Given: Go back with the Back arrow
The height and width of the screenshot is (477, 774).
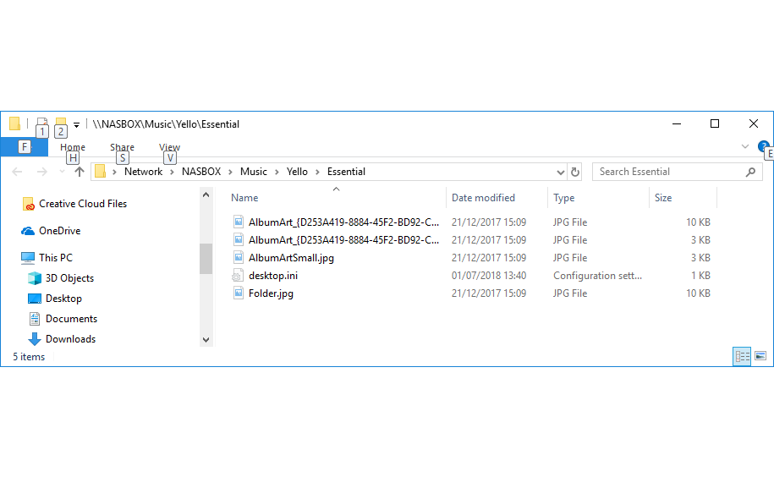Looking at the screenshot, I should click(x=17, y=172).
